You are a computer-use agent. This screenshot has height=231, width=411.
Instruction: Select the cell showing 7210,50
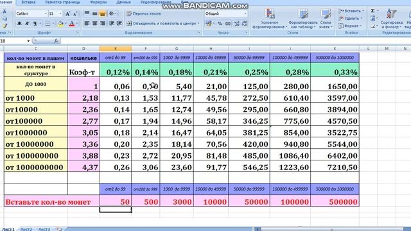pos(335,167)
